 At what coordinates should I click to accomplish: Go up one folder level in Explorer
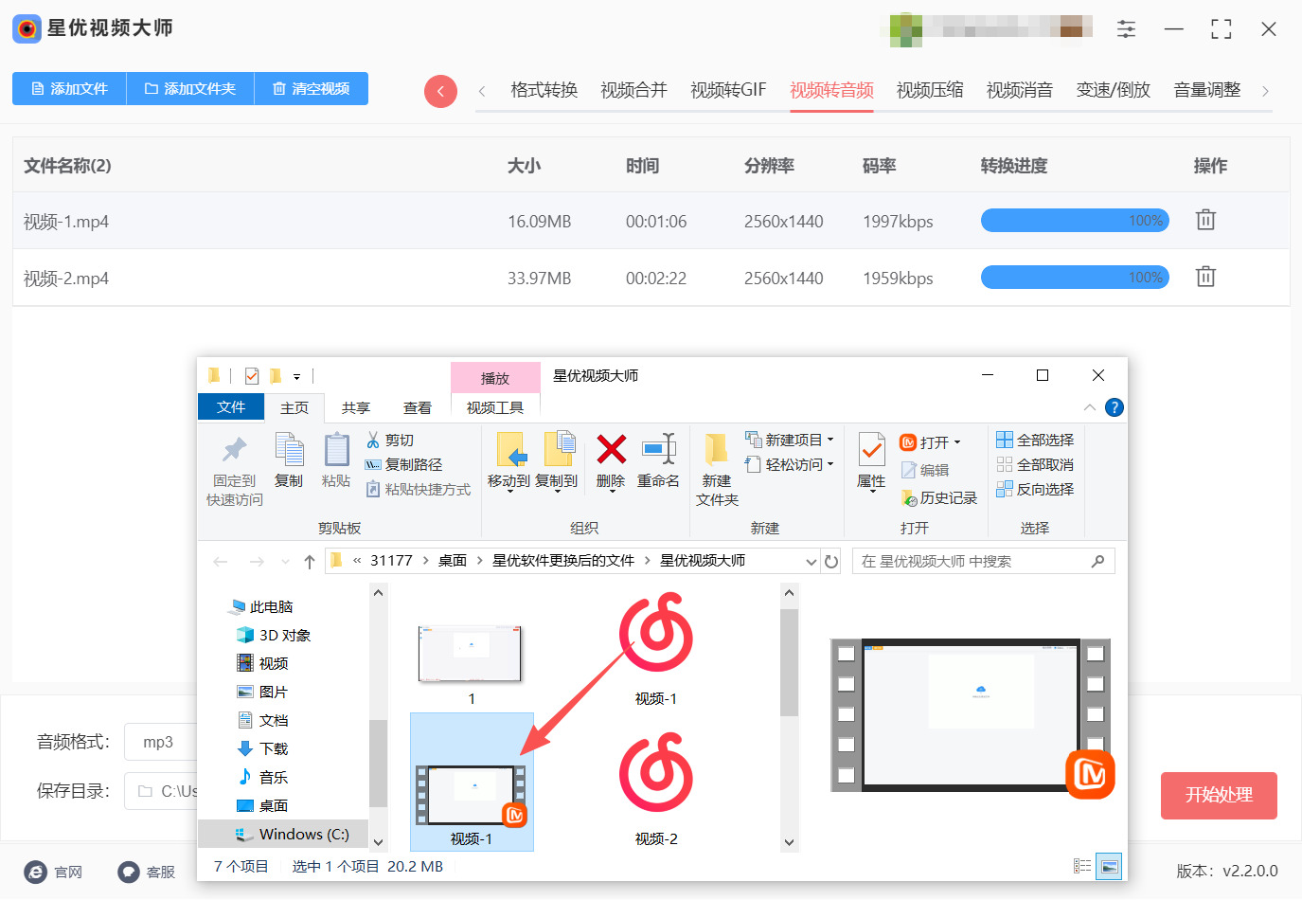tap(310, 562)
